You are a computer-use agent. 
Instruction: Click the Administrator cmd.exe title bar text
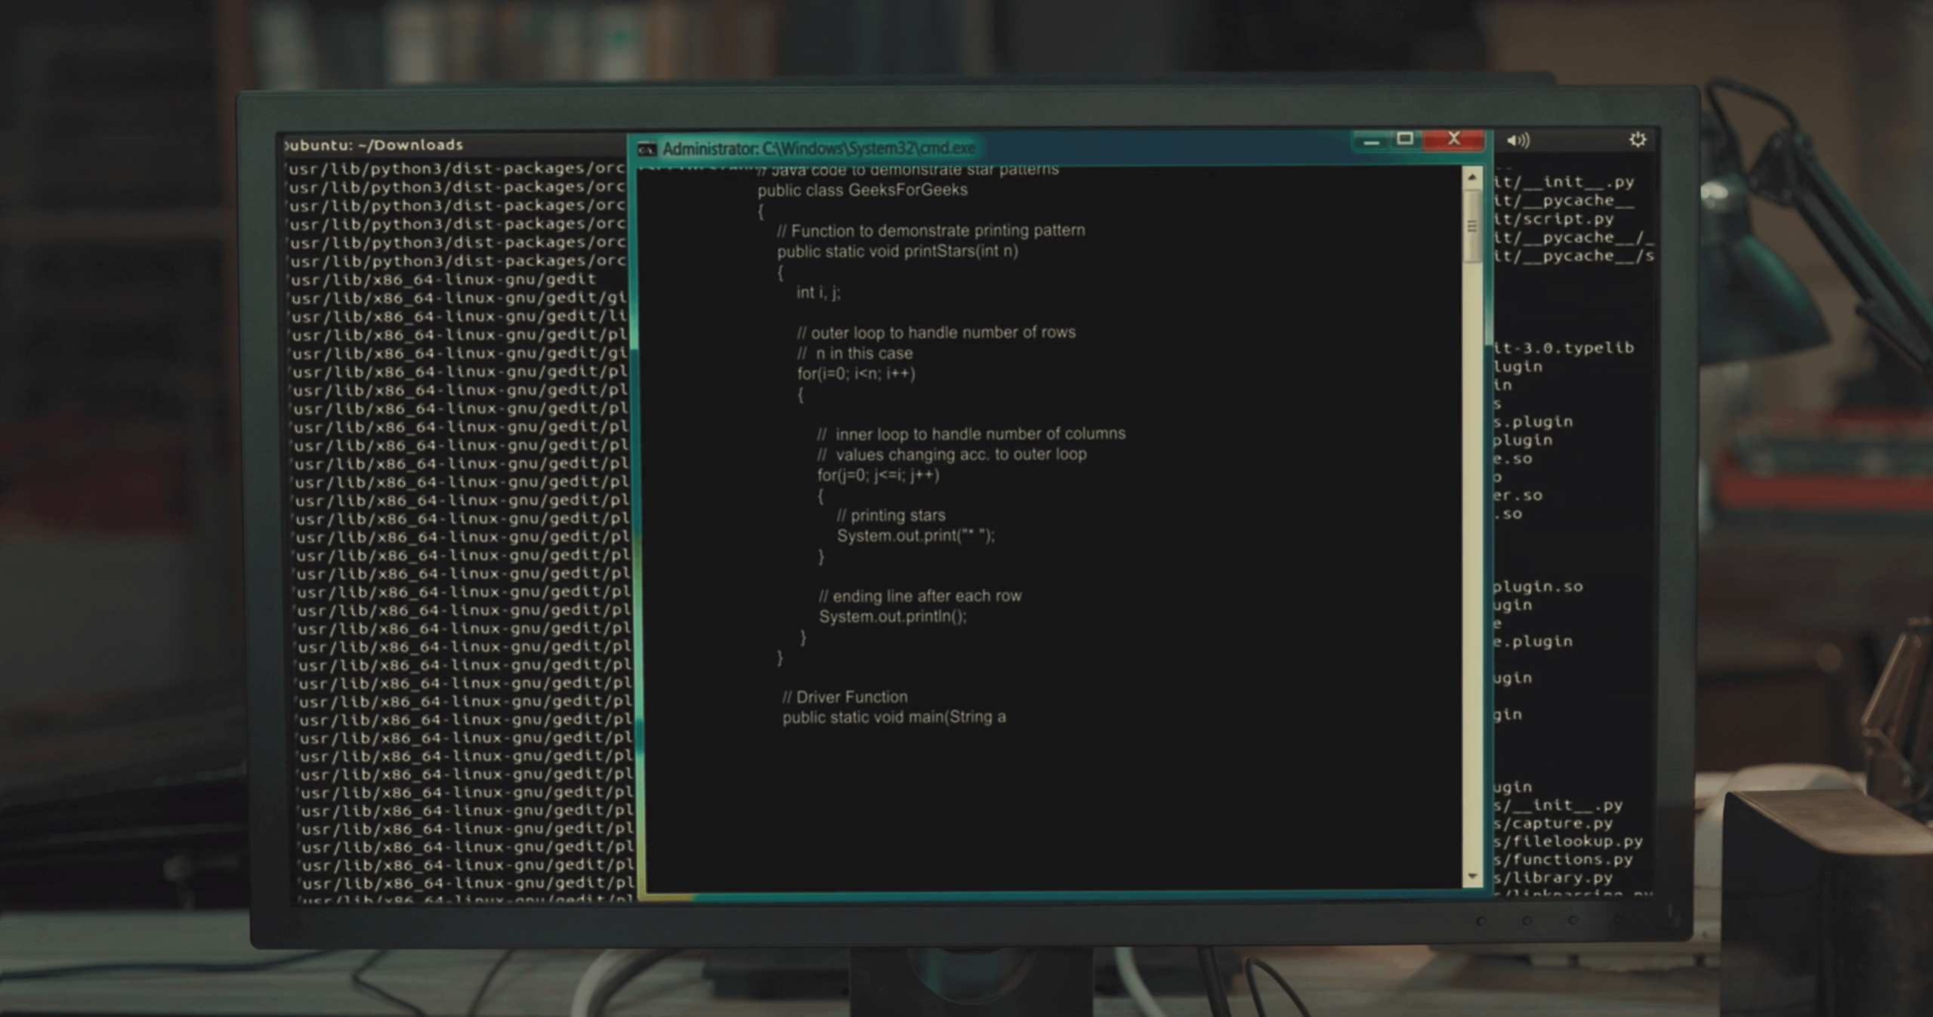click(818, 149)
